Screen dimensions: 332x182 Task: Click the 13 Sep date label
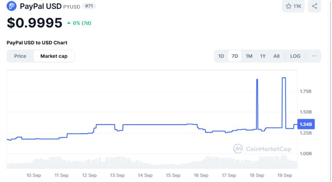pyautogui.click(x=117, y=175)
